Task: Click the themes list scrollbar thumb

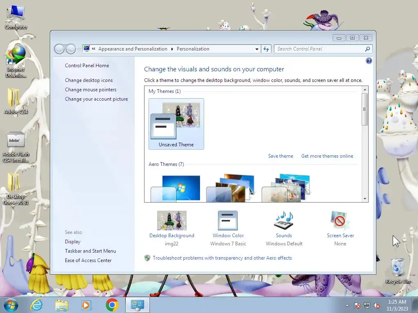Action: tap(365, 109)
